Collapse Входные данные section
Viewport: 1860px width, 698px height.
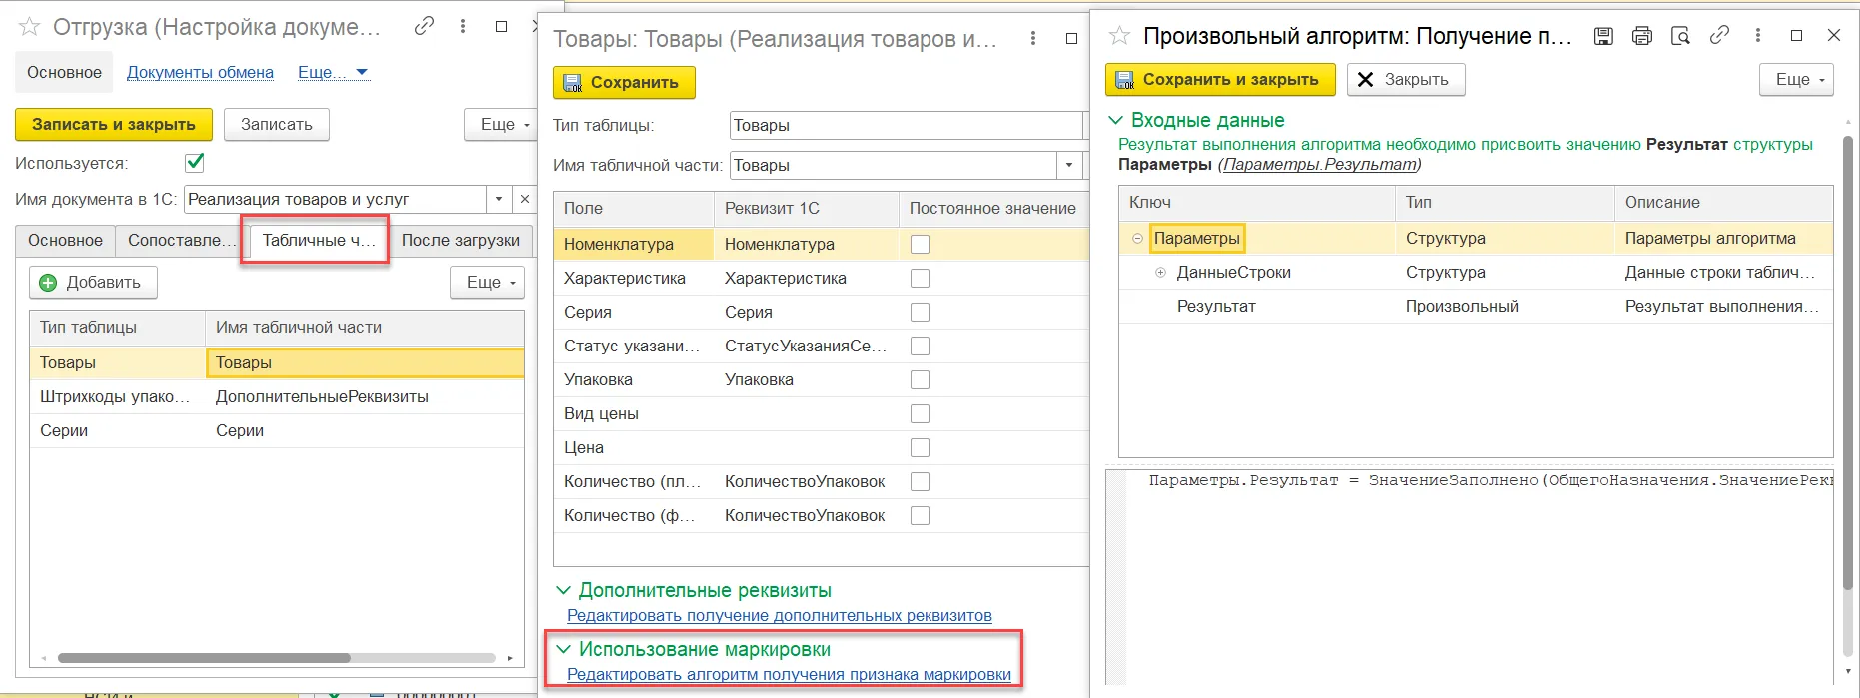pos(1116,120)
